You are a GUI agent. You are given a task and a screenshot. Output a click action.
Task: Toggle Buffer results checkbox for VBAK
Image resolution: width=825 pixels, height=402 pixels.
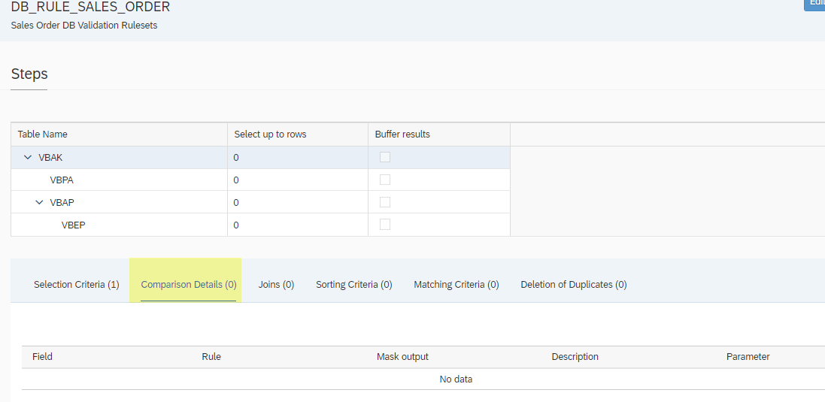coord(385,157)
